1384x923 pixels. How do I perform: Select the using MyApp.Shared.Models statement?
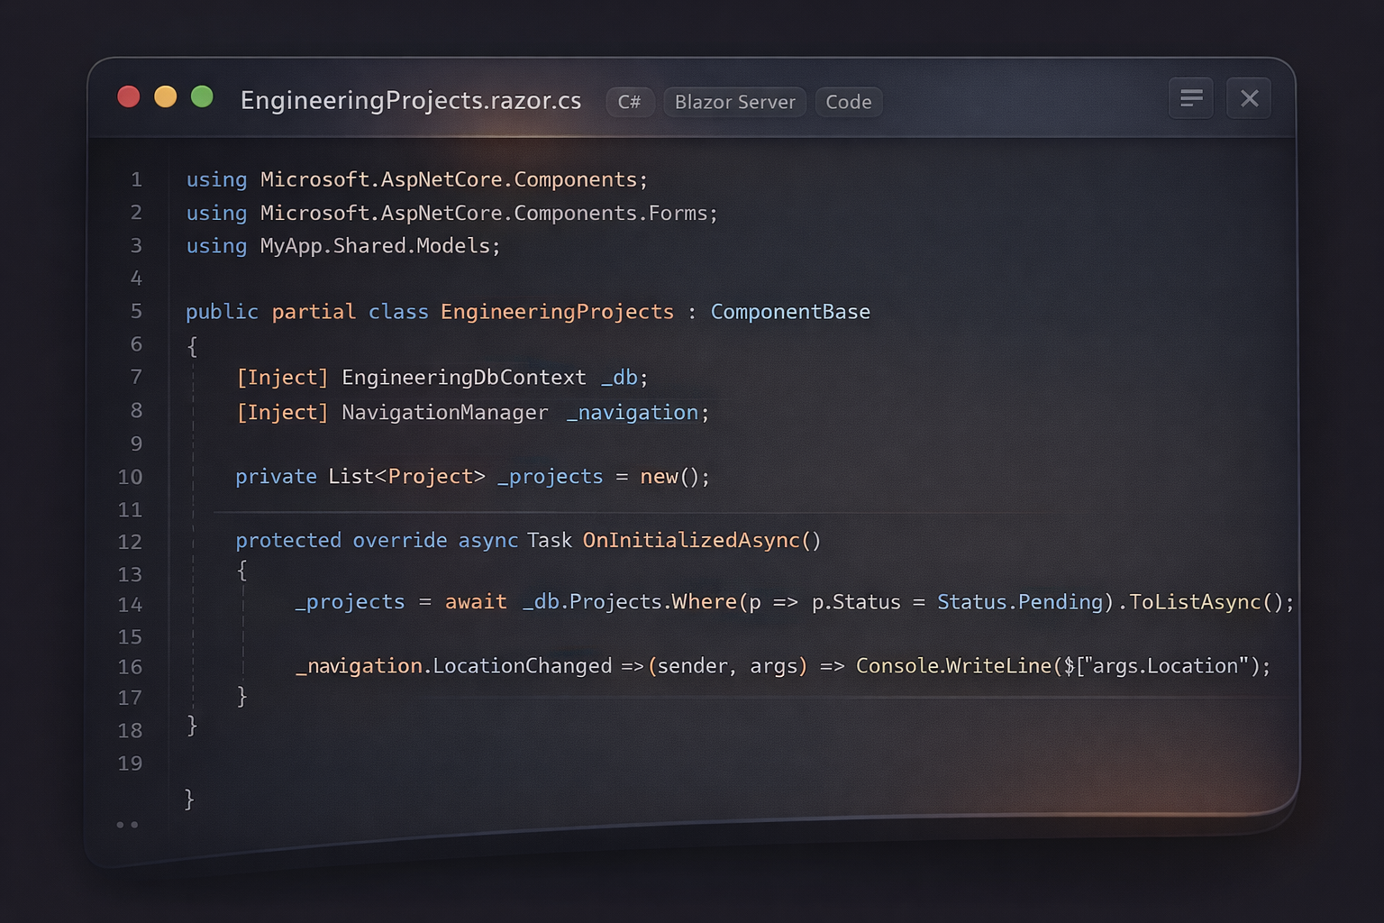pyautogui.click(x=342, y=245)
